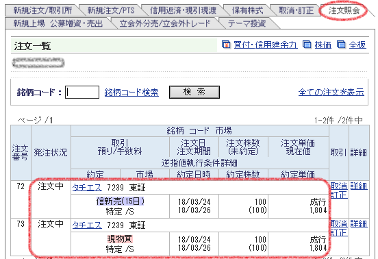Click 訂正 for order 72
The width and height of the screenshot is (378, 259).
point(339,195)
